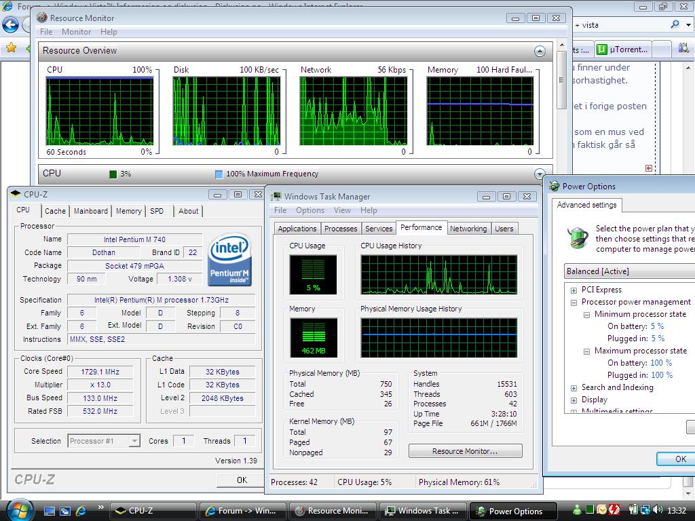Click the CPU-Z title bar chip icon
Viewport: 695px width, 521px height.
(x=16, y=193)
